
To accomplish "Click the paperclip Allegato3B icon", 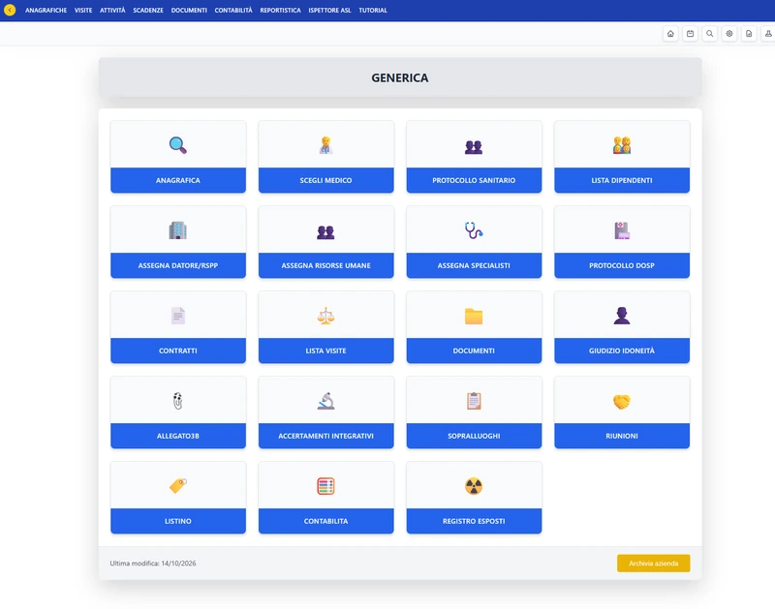I will click(x=178, y=401).
